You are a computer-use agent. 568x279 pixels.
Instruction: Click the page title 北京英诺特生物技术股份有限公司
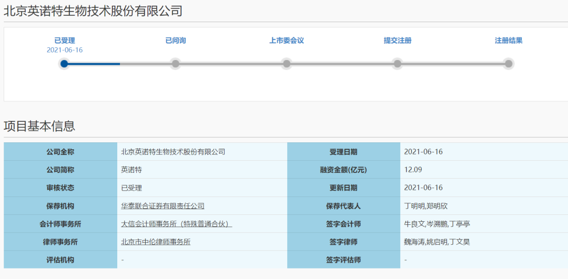[93, 11]
